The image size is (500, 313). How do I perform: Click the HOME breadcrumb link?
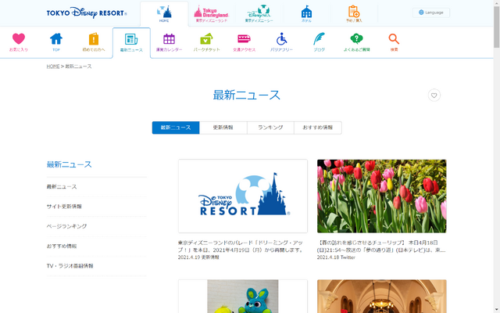click(x=53, y=66)
